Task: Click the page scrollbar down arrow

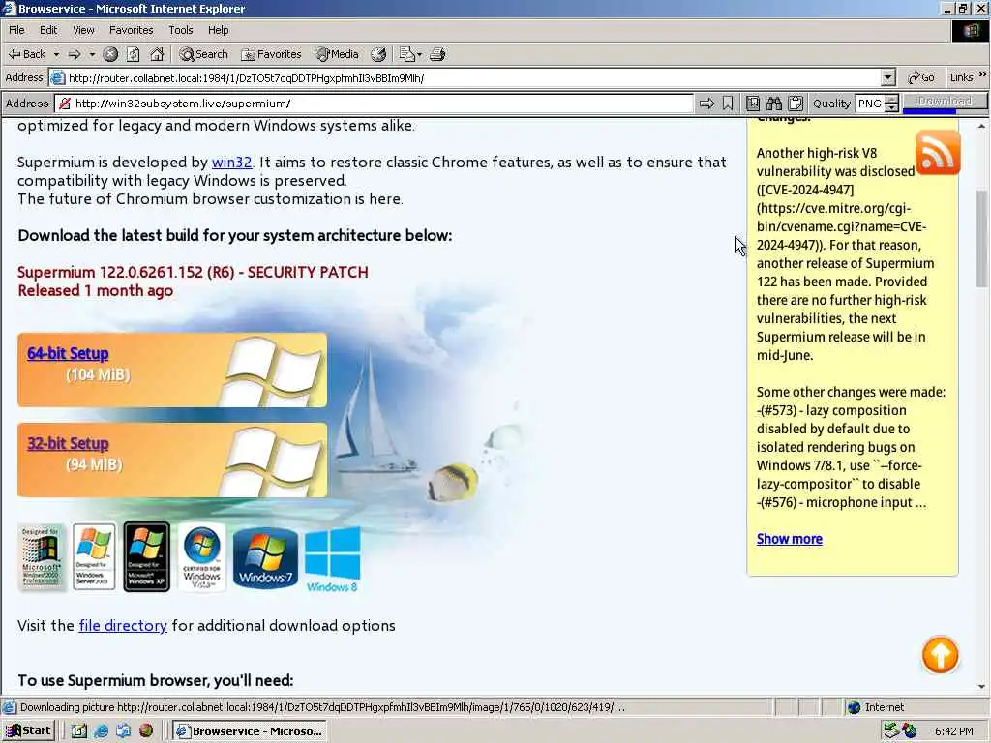Action: (981, 686)
